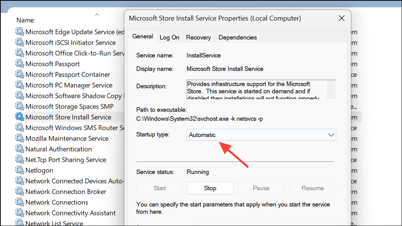Click the gear icon of Network Connectivity Assistant
The image size is (402, 226).
click(x=19, y=213)
